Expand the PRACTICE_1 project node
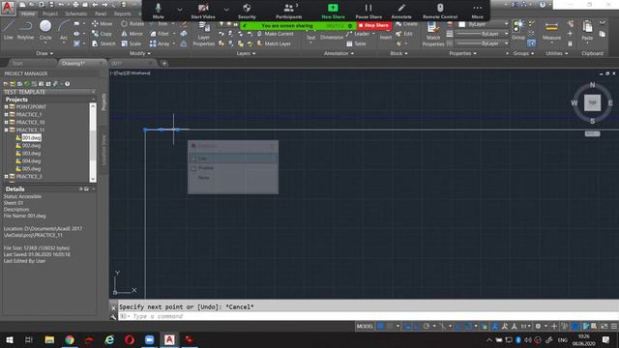 [x=6, y=115]
